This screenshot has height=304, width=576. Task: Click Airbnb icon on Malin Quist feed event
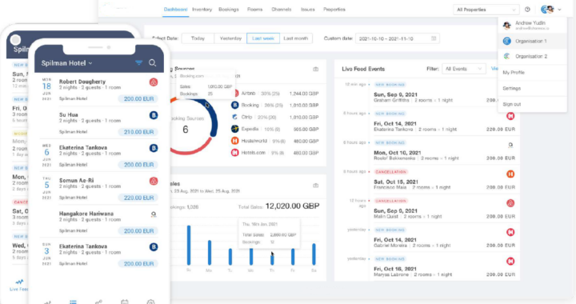[x=510, y=203]
